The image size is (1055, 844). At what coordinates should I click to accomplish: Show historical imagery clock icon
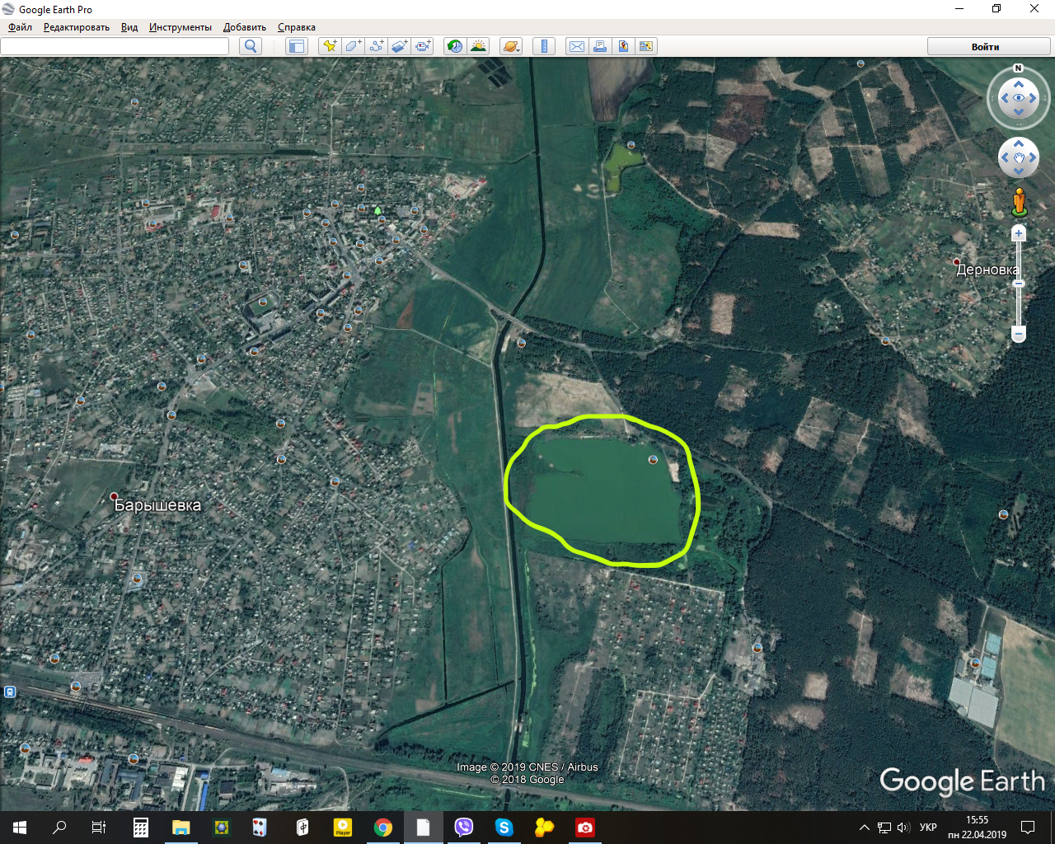click(455, 46)
